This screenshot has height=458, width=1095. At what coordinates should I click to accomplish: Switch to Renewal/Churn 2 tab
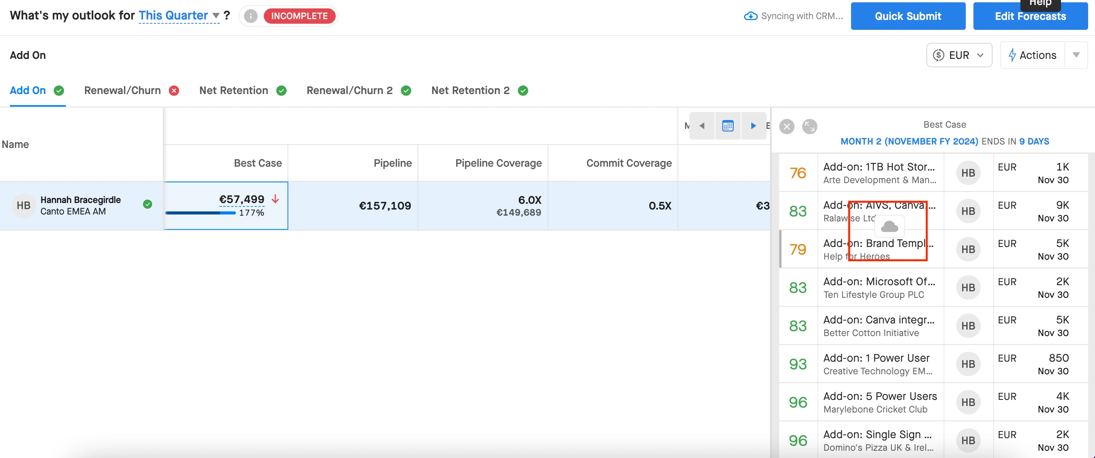point(349,91)
